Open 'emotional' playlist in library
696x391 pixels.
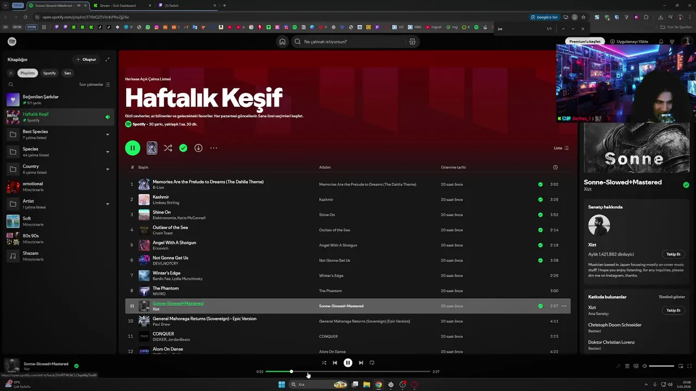(x=60, y=186)
